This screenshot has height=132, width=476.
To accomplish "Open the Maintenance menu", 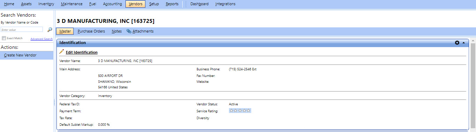I will pos(71,4).
